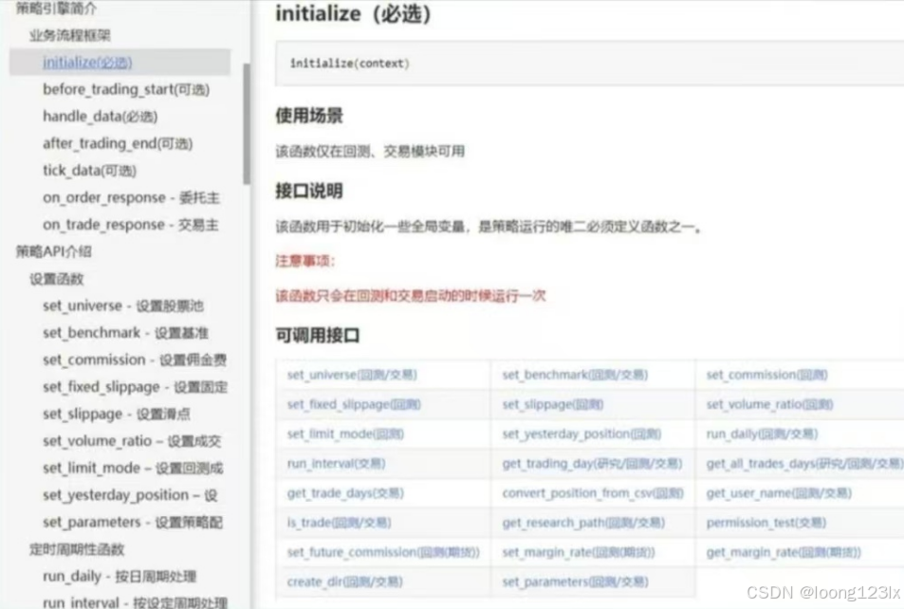This screenshot has height=609, width=904.
Task: Follow set_limit_mode(回测) table link
Action: click(345, 434)
